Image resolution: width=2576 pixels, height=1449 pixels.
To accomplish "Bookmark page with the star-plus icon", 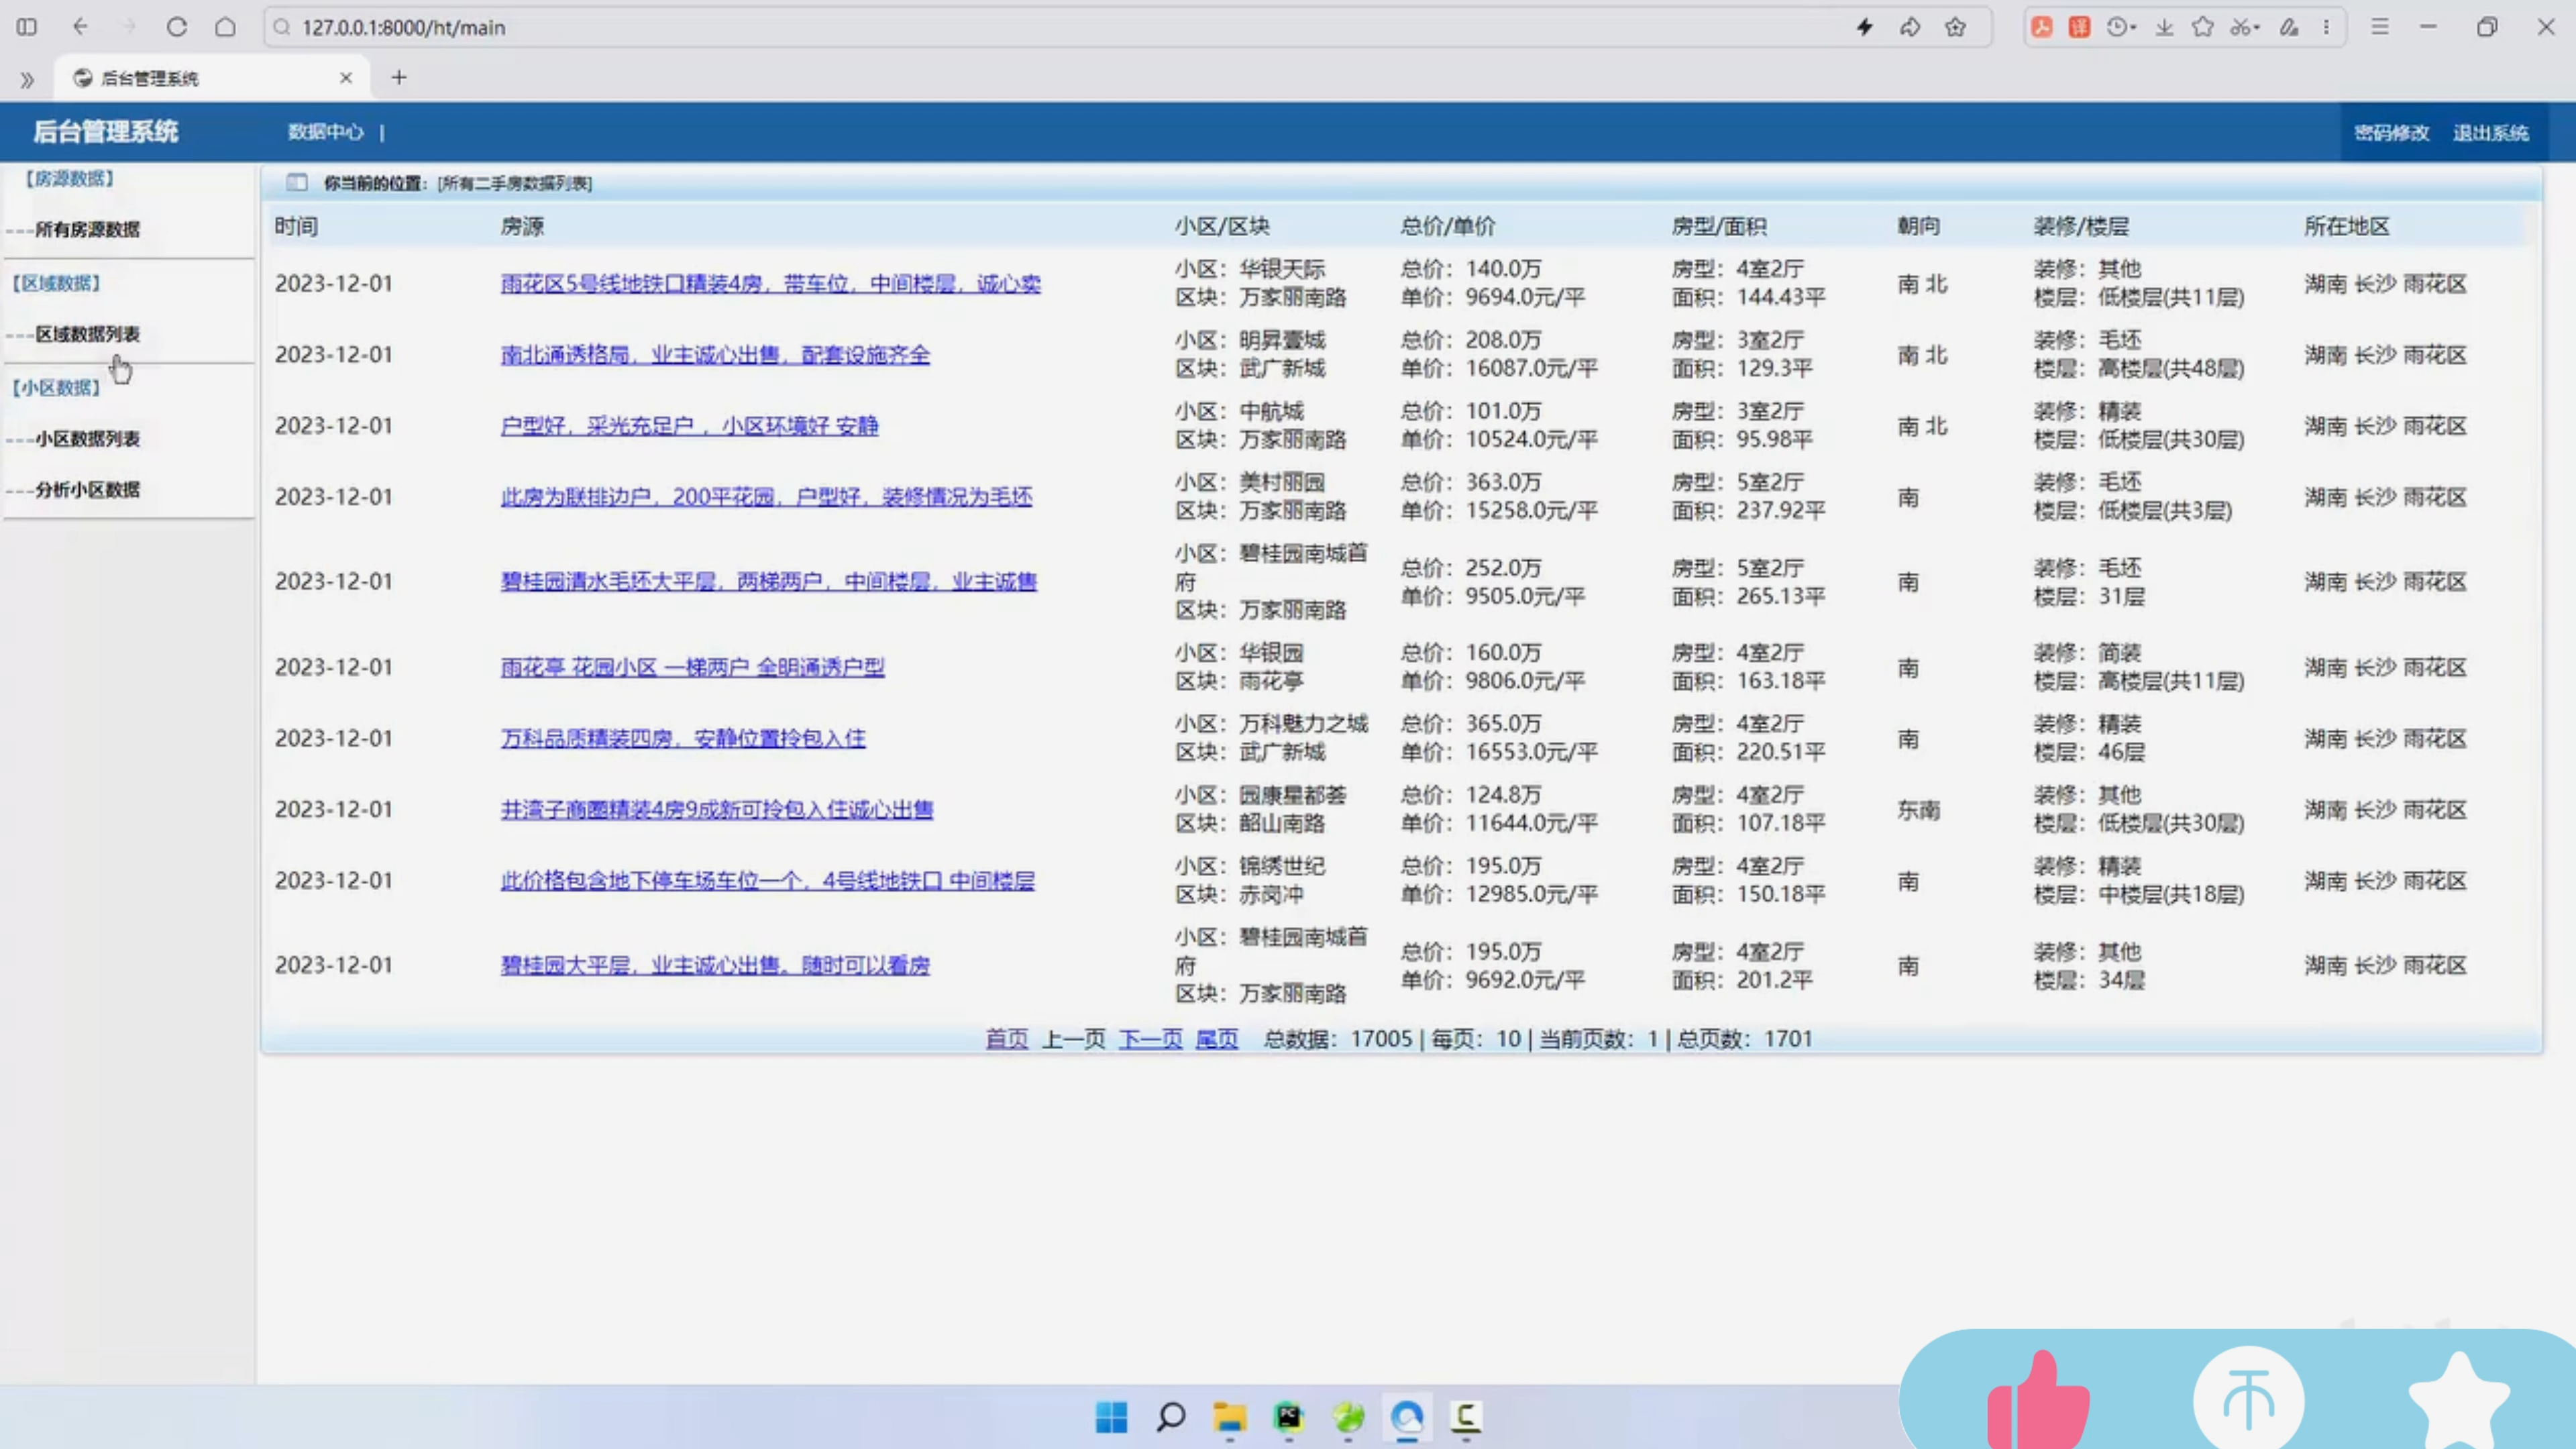I will 1956,27.
